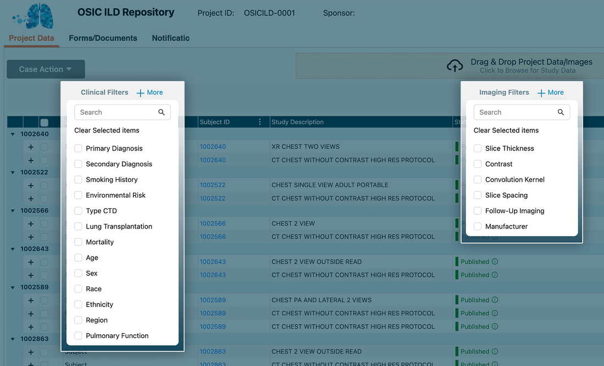This screenshot has width=604, height=366.
Task: Click plus icon on CHEST SINGLE VIEW ADULT PORTABLE row
Action: click(x=31, y=185)
